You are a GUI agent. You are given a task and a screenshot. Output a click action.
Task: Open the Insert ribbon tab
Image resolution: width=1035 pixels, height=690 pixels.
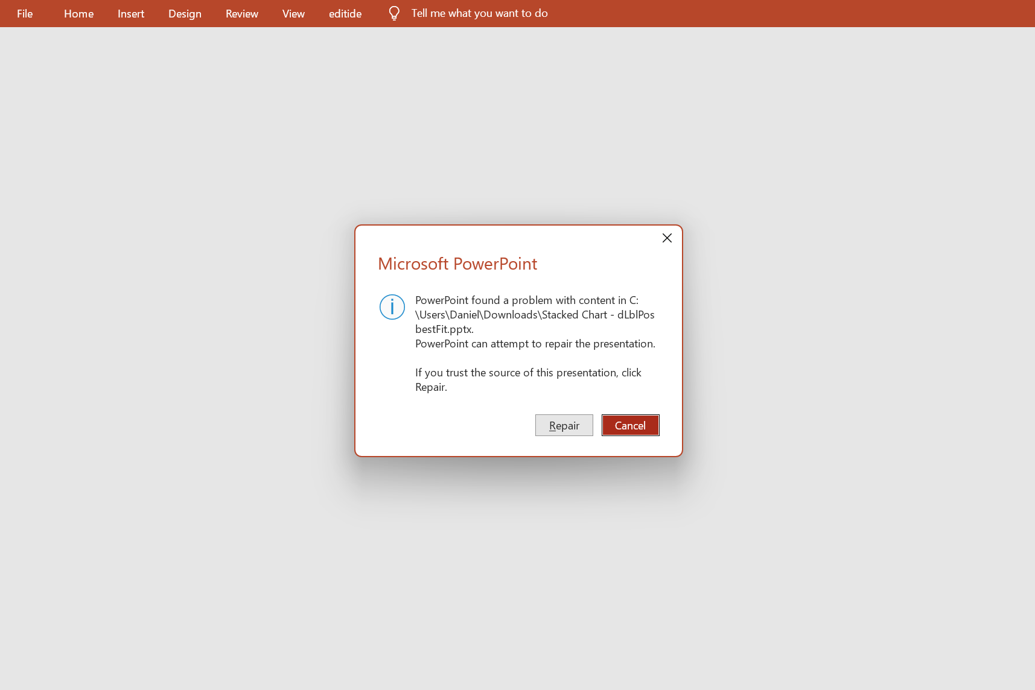tap(131, 13)
